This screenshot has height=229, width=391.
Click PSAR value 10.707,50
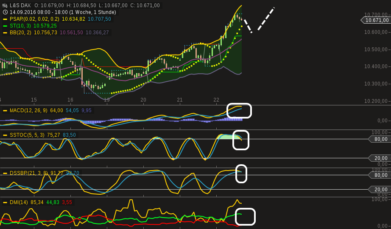[x=100, y=19]
